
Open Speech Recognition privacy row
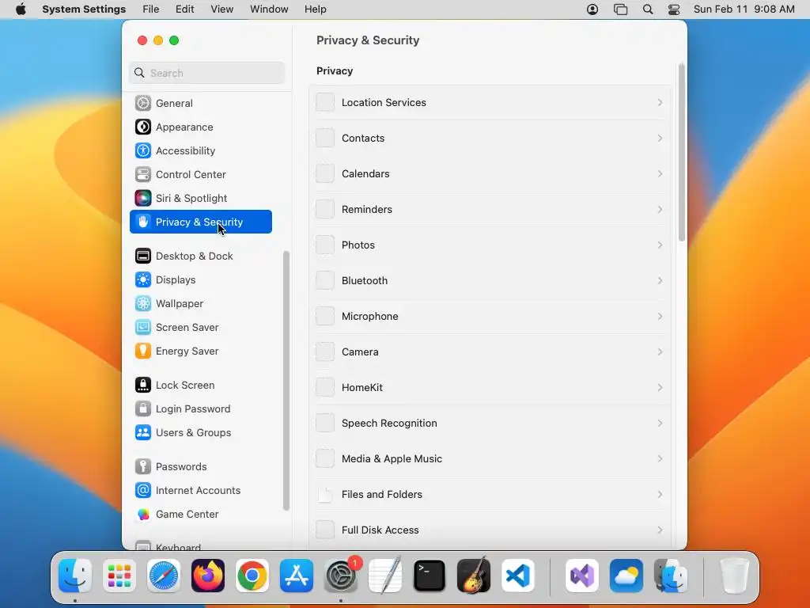tap(490, 424)
